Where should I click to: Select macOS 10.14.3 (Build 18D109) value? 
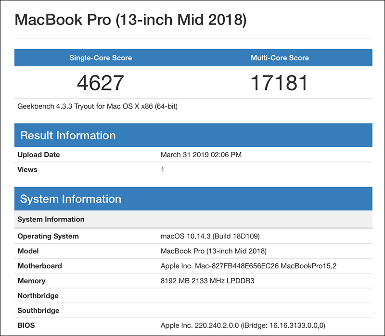pyautogui.click(x=210, y=236)
